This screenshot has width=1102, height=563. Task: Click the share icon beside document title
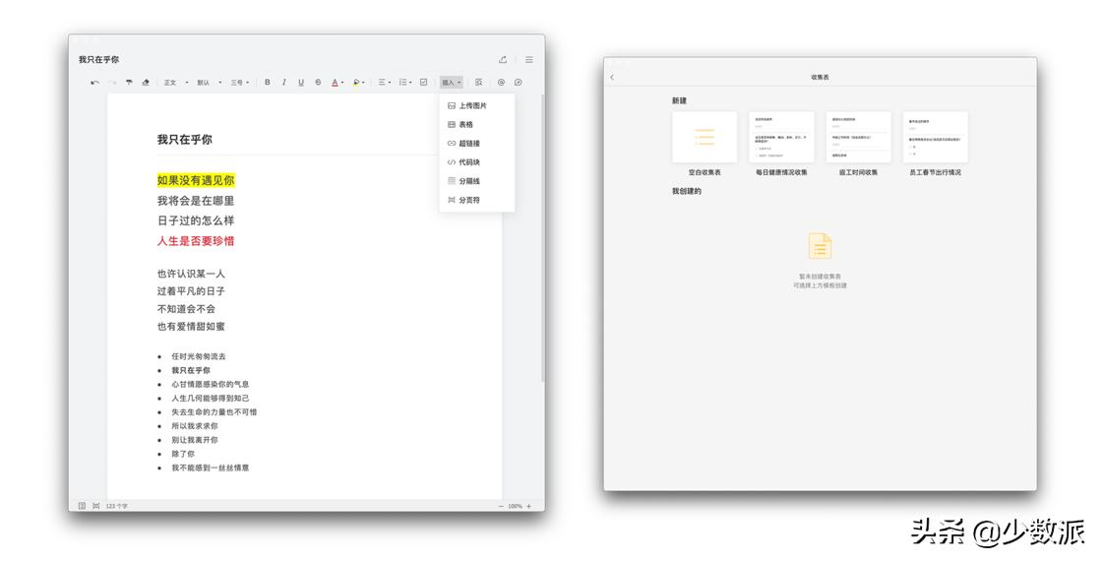coord(503,60)
